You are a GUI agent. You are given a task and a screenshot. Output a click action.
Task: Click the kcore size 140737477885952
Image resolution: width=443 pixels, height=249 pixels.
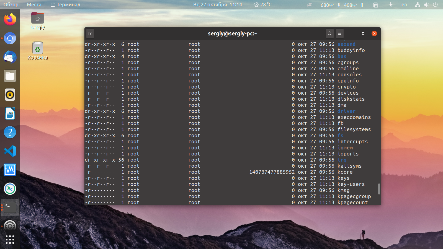[272, 172]
